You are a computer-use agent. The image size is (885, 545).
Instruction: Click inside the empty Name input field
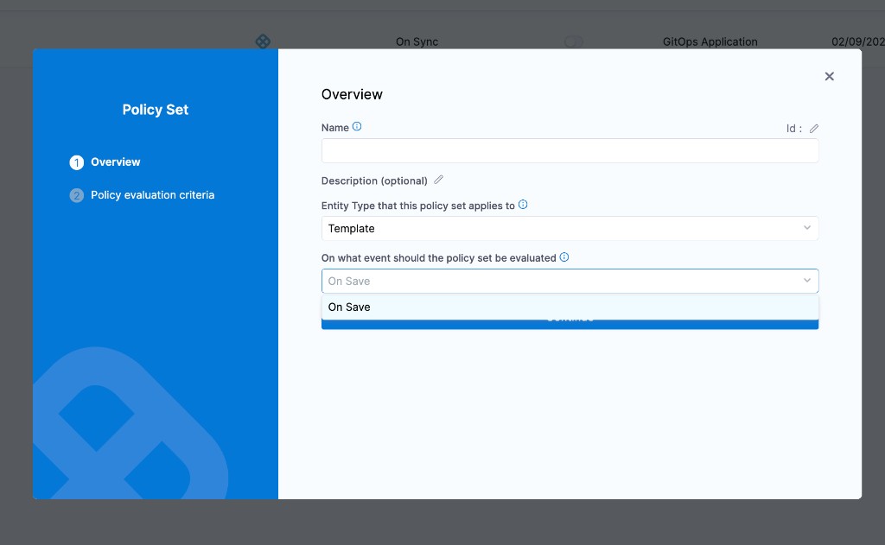[570, 150]
